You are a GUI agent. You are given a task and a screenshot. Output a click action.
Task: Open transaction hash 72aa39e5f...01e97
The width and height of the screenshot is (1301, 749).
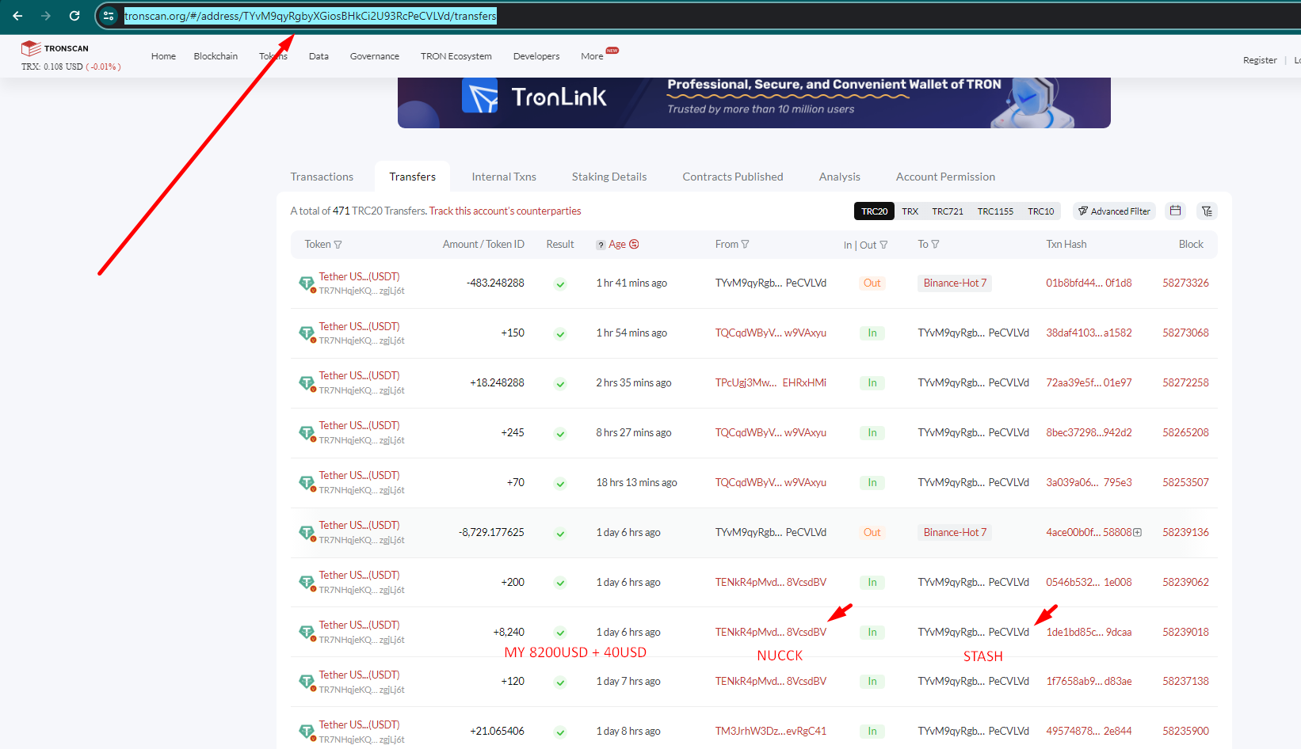click(1089, 383)
